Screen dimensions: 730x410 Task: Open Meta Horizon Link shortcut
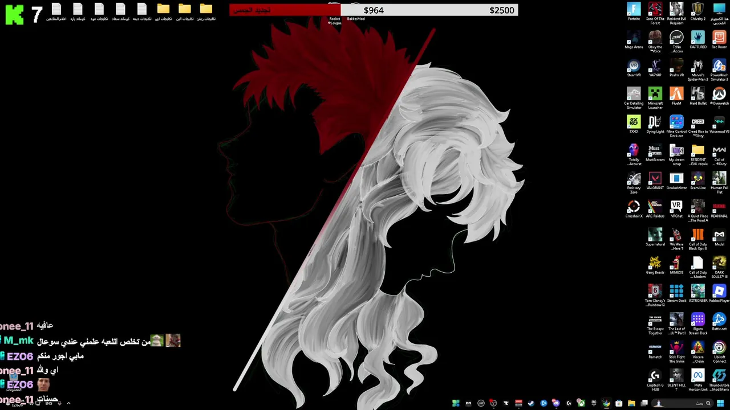[x=698, y=380]
